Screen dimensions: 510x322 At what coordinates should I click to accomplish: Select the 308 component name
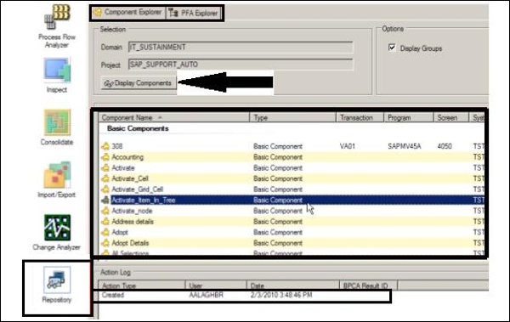click(x=117, y=146)
